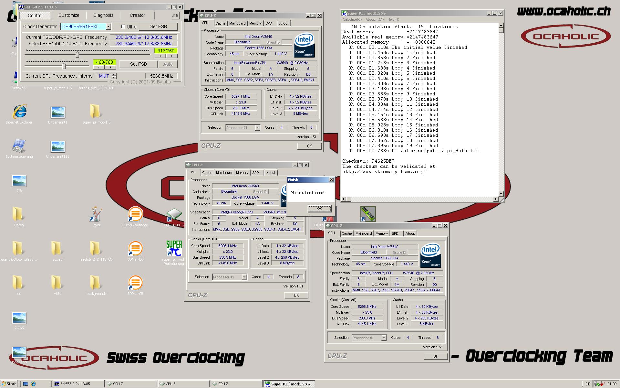Open the CPUID CPU-Z desktop shortcut

coord(174,214)
